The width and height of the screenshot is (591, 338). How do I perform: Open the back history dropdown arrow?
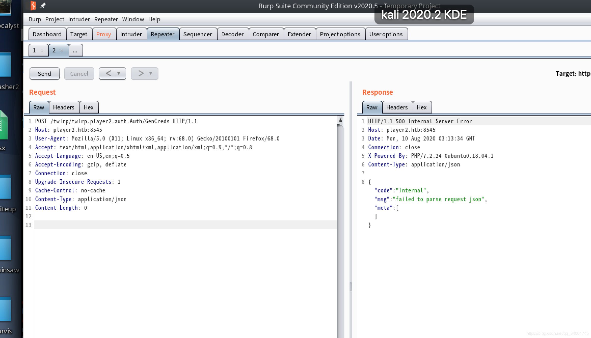[119, 74]
